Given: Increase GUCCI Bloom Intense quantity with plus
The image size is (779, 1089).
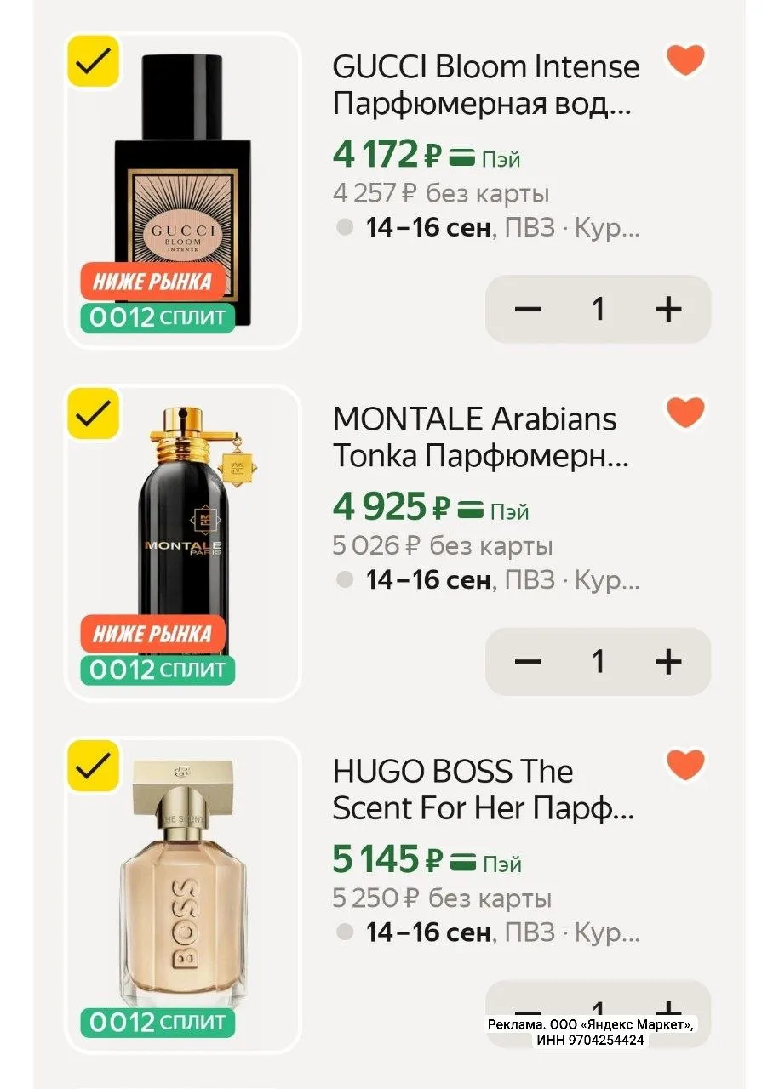Looking at the screenshot, I should tap(668, 309).
